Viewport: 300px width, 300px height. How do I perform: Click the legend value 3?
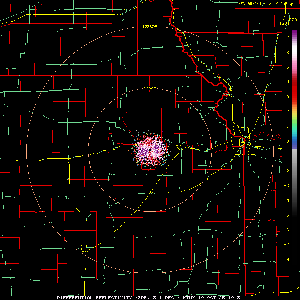[x=288, y=97]
